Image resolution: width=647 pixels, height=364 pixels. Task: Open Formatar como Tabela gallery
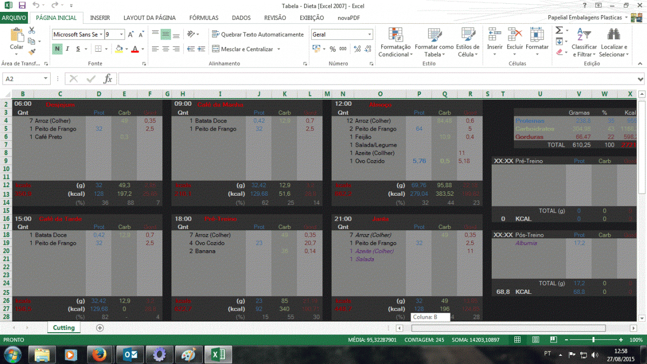click(434, 36)
